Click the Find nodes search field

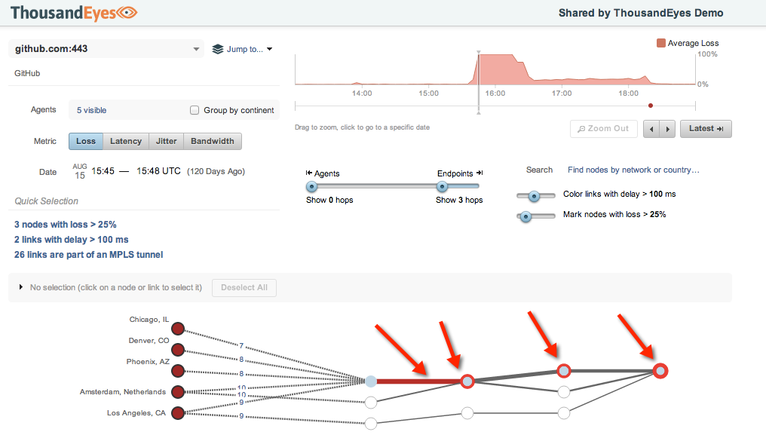[633, 170]
